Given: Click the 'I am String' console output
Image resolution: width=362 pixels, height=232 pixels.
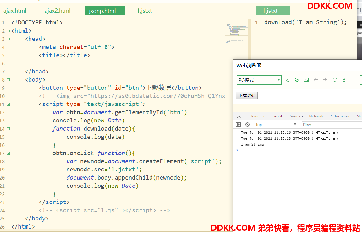Looking at the screenshot, I should 252,144.
